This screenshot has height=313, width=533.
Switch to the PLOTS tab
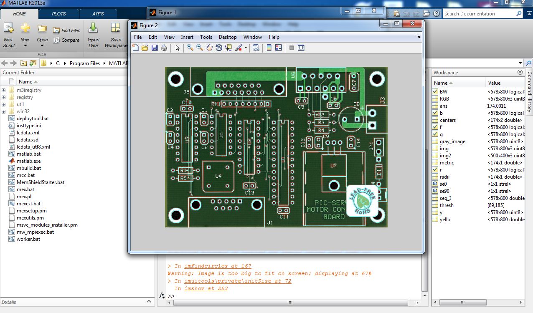pyautogui.click(x=58, y=14)
